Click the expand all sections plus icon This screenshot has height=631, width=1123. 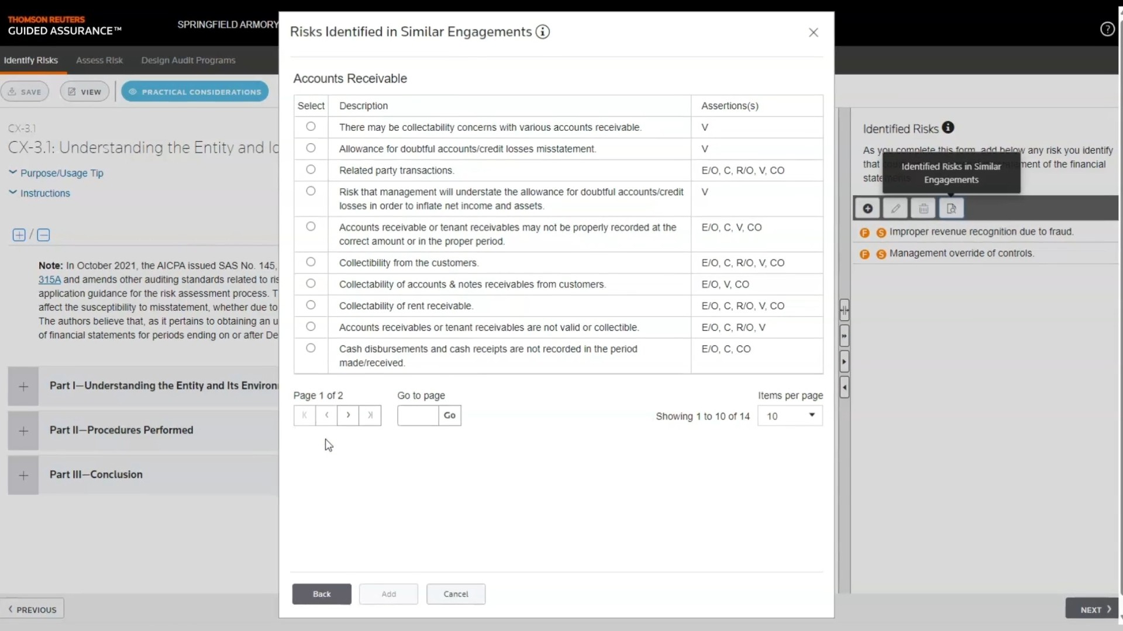pyautogui.click(x=19, y=235)
